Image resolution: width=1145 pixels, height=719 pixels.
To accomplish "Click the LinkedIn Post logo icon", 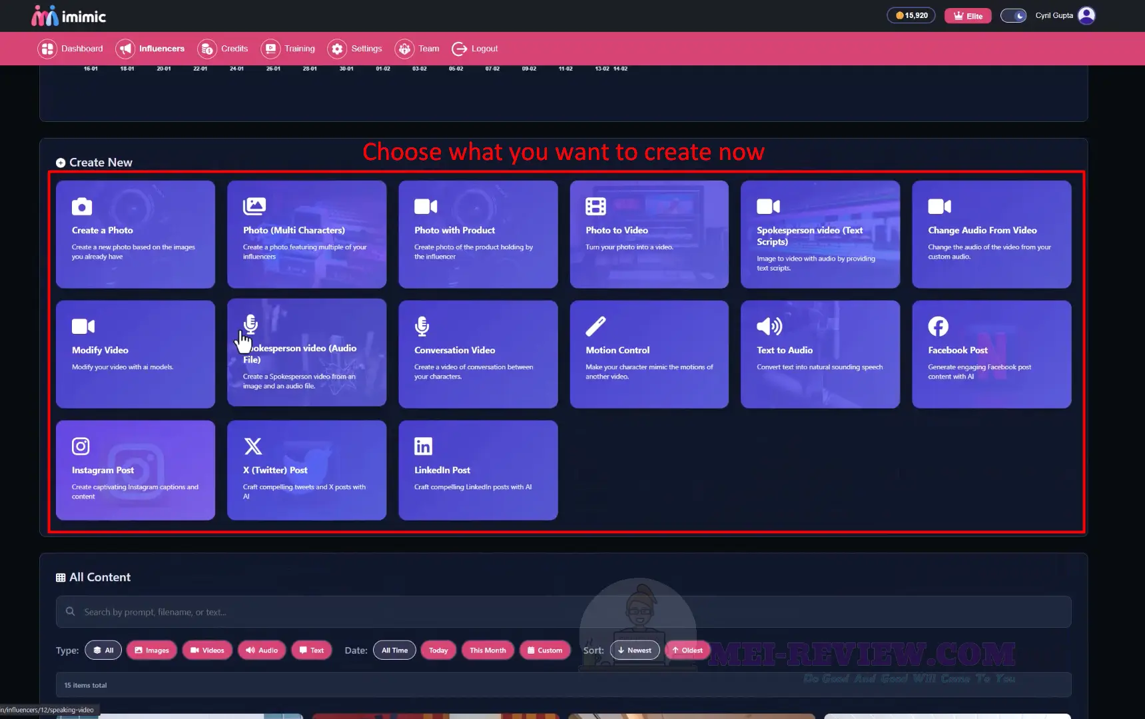I will tap(423, 446).
